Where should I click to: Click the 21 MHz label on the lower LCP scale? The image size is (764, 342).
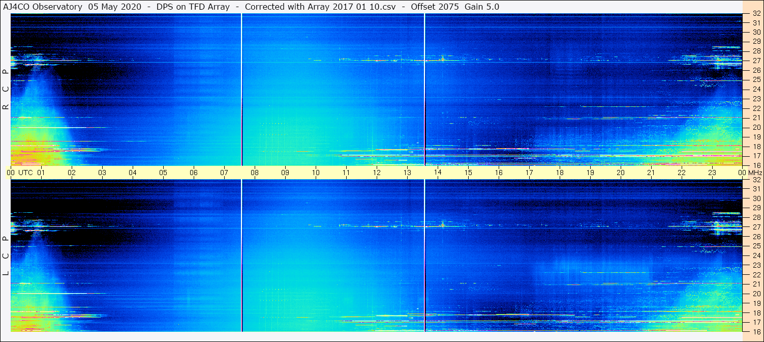click(756, 284)
